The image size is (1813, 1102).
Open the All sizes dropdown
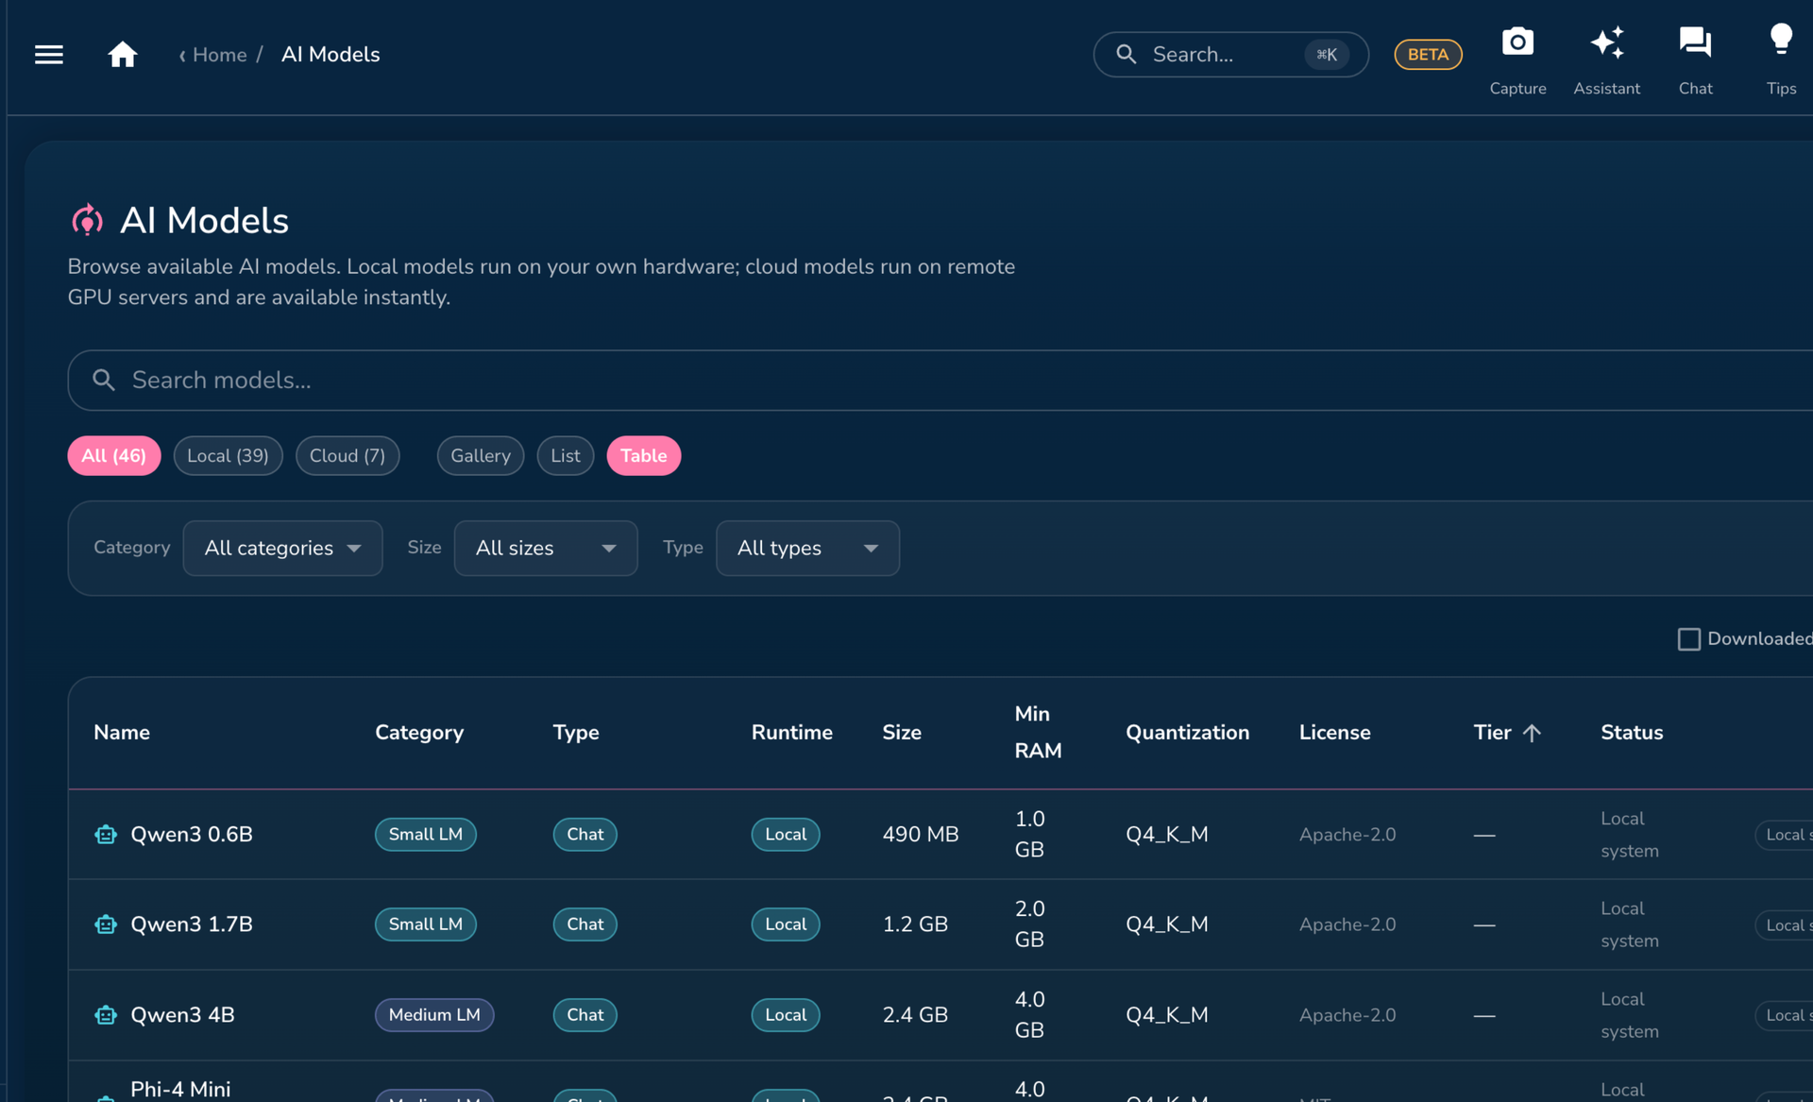546,548
